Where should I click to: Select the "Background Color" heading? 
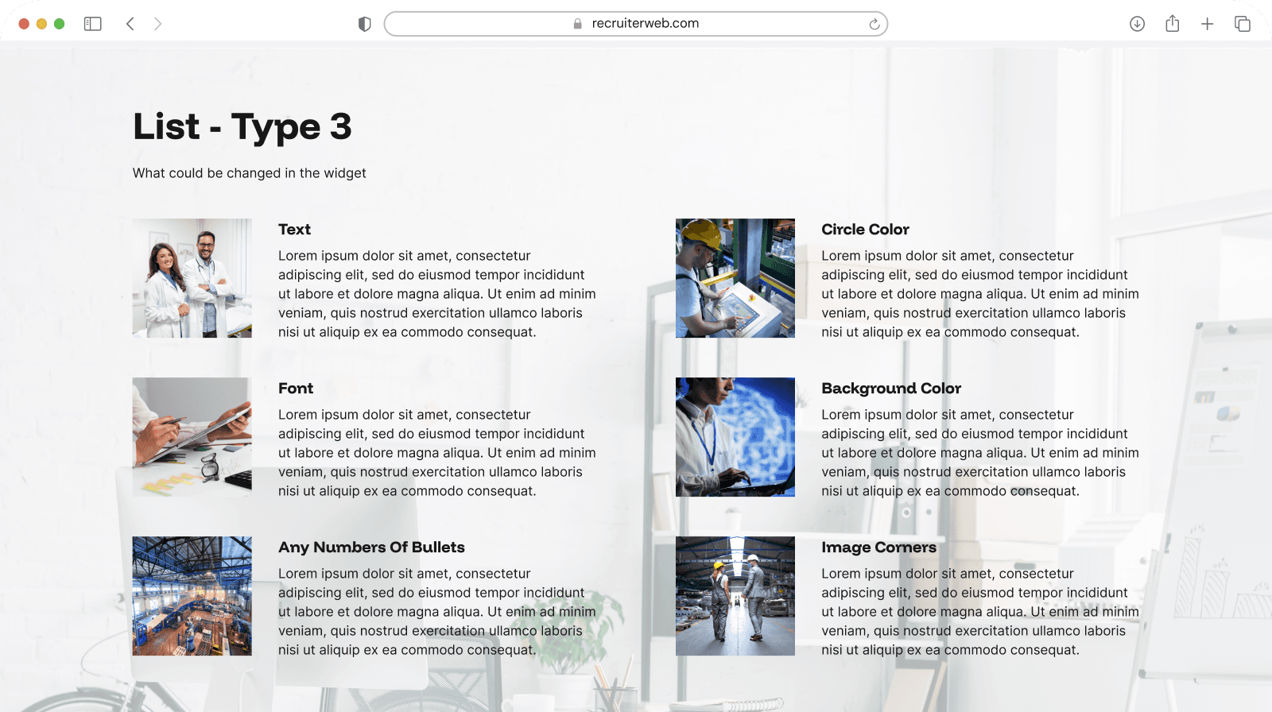point(891,389)
